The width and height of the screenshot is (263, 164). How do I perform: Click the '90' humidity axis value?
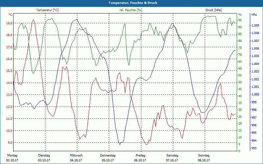[240, 27]
